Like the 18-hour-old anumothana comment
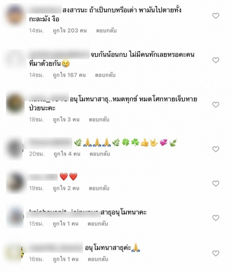The height and width of the screenshot is (273, 234). (216, 105)
